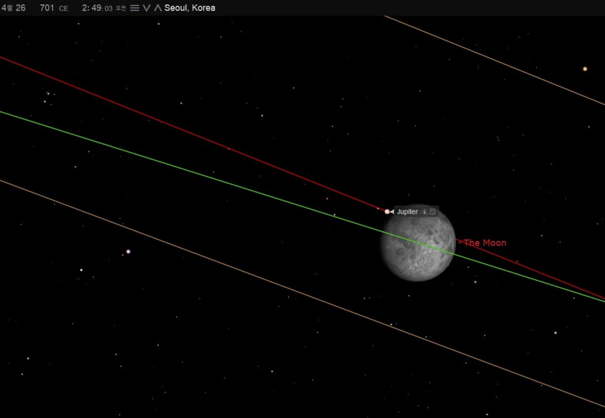This screenshot has width=605, height=418.
Task: Click the red 'The Moon' label
Action: (x=485, y=243)
